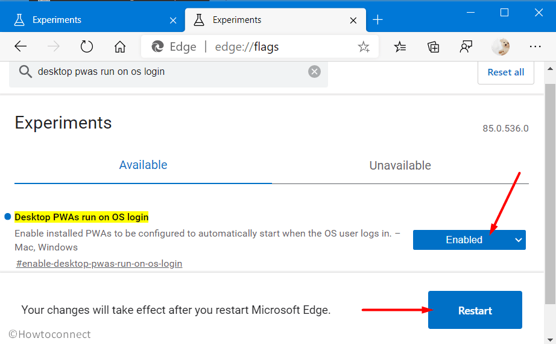Switch to the Unavailable tab
556x344 pixels.
(x=400, y=165)
